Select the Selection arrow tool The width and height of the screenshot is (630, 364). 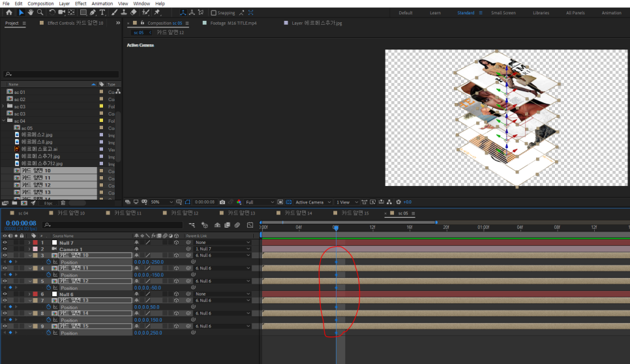coord(21,12)
